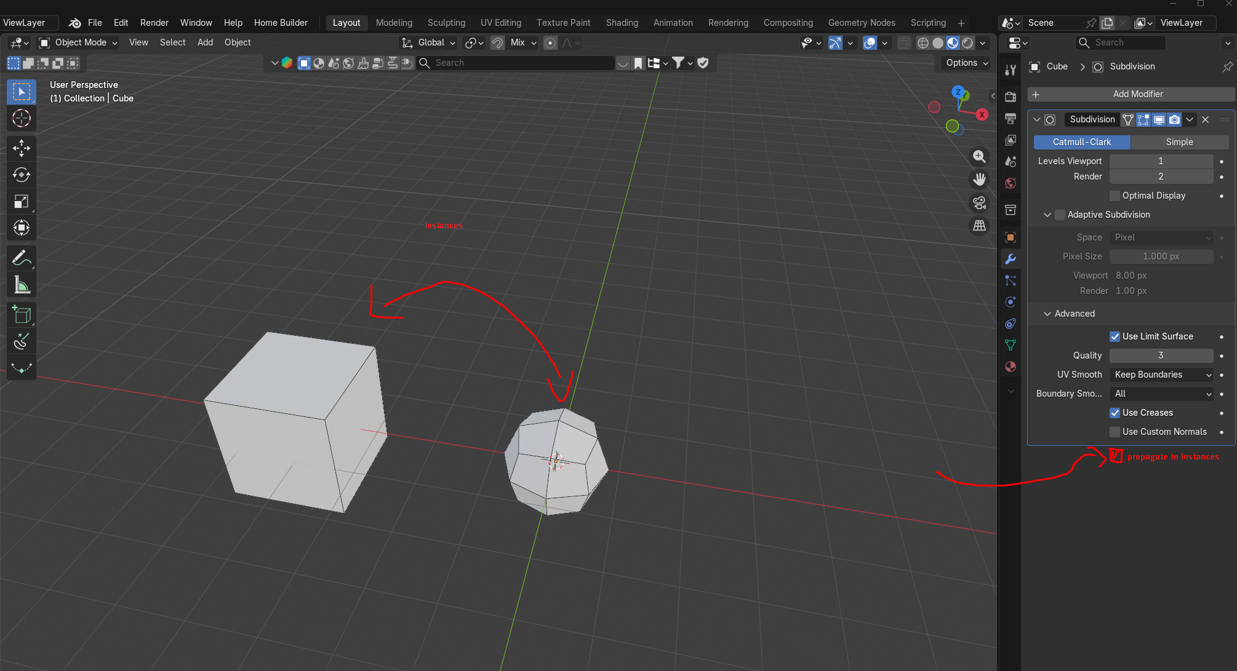This screenshot has height=671, width=1237.
Task: Switch to the Shading workspace tab
Action: [x=622, y=23]
